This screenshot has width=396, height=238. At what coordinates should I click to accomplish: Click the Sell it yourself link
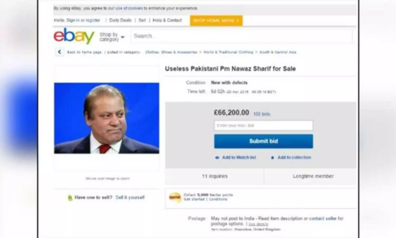click(130, 197)
